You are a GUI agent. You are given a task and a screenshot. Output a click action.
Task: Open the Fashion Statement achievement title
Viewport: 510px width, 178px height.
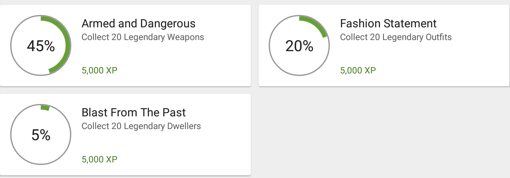point(388,24)
